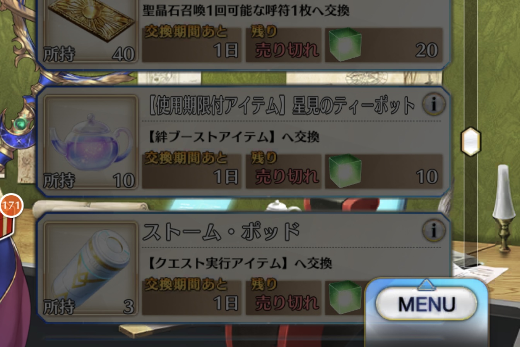
Task: Click green cube currency icon costing 20
Action: [x=345, y=45]
